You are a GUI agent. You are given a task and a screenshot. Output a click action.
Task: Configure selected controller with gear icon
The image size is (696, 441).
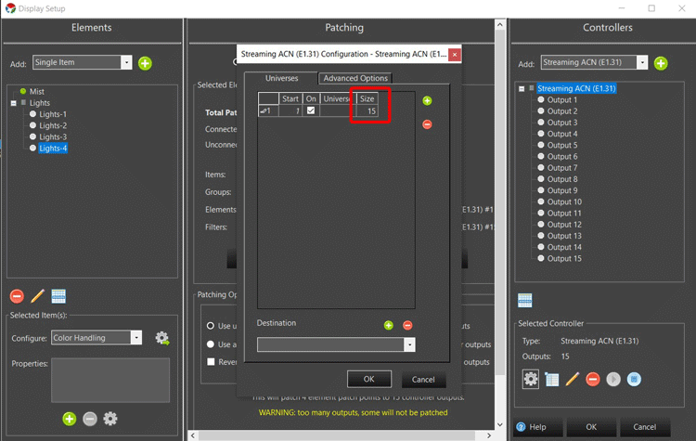(x=531, y=380)
